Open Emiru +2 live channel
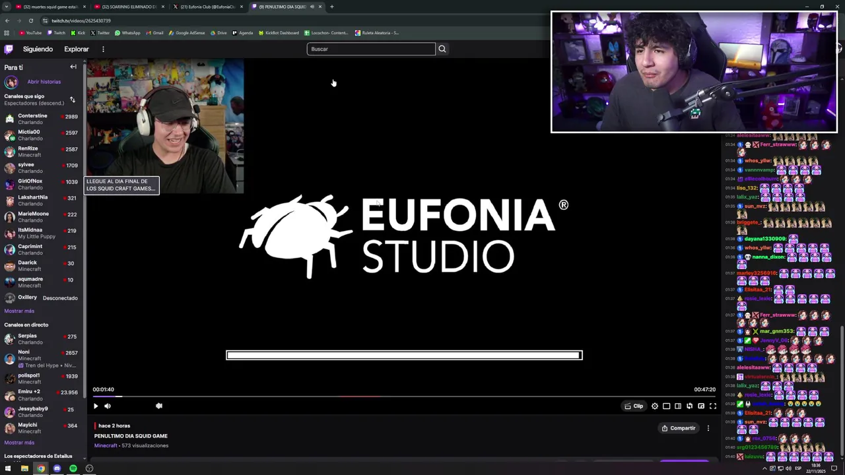This screenshot has height=475, width=845. pos(41,395)
